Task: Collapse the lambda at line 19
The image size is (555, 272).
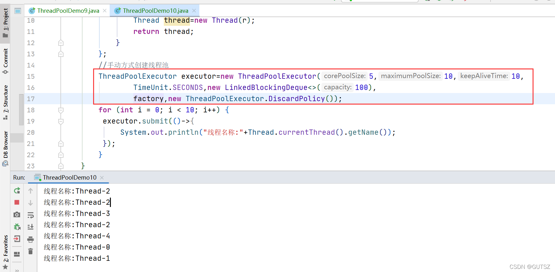Action: [x=61, y=121]
